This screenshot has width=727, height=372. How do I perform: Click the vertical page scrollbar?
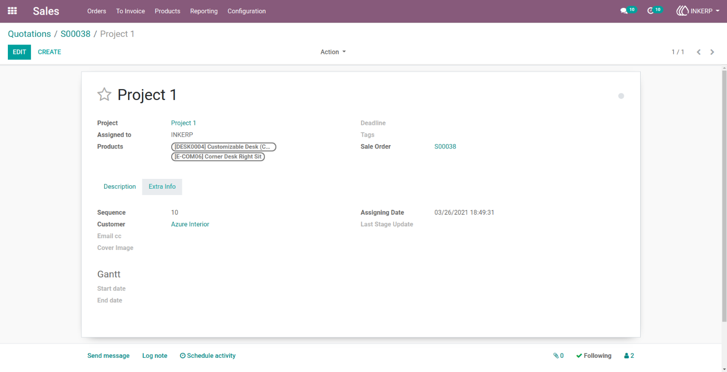click(724, 196)
